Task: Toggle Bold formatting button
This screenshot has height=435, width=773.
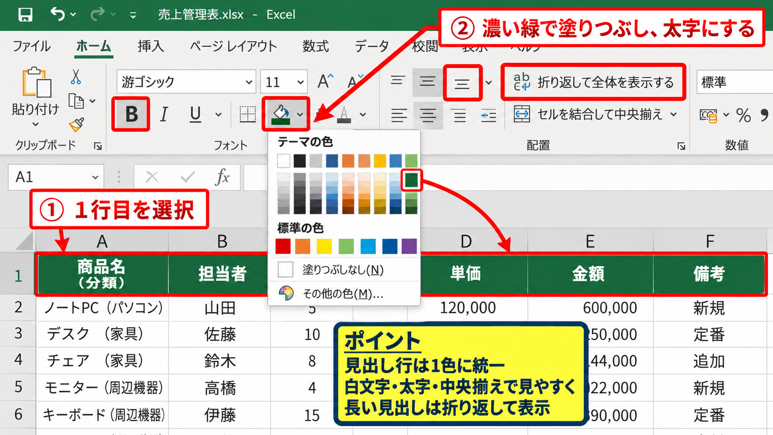Action: pyautogui.click(x=131, y=114)
